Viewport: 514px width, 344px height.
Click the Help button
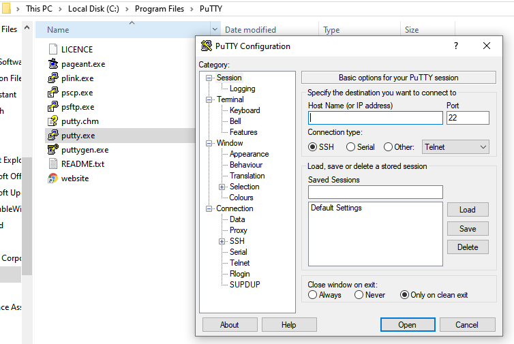pyautogui.click(x=289, y=325)
